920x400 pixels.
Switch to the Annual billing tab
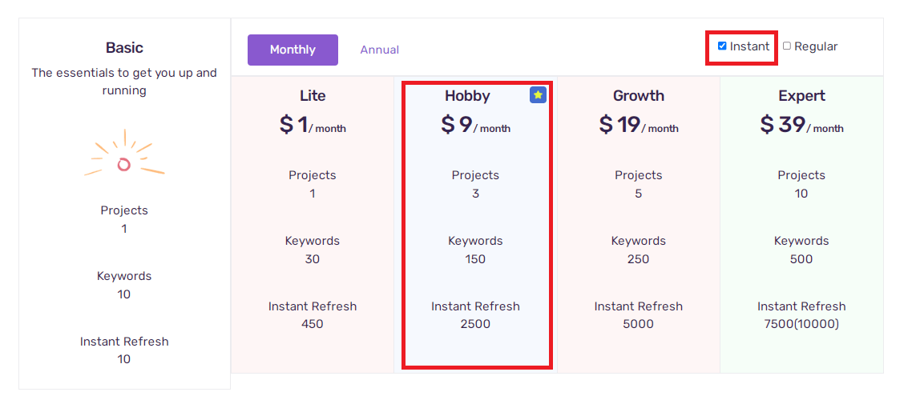380,50
